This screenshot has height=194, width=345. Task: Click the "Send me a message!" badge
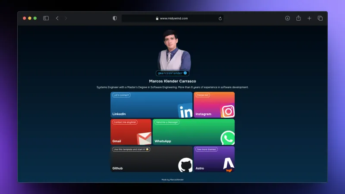coord(167,122)
